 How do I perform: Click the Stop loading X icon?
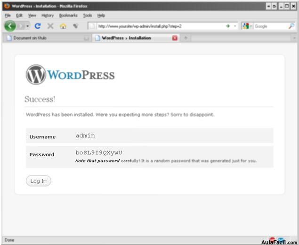(50, 26)
